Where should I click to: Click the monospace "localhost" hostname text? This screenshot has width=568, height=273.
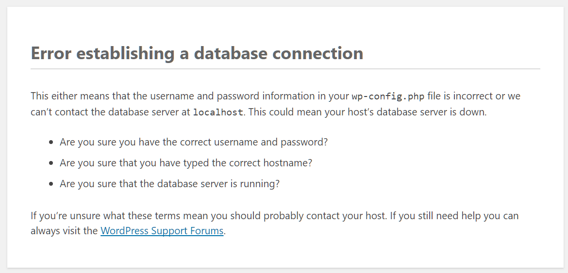[217, 112]
